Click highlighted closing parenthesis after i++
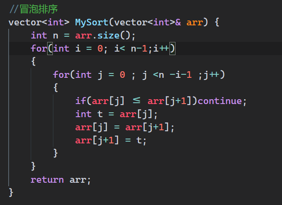 172,48
